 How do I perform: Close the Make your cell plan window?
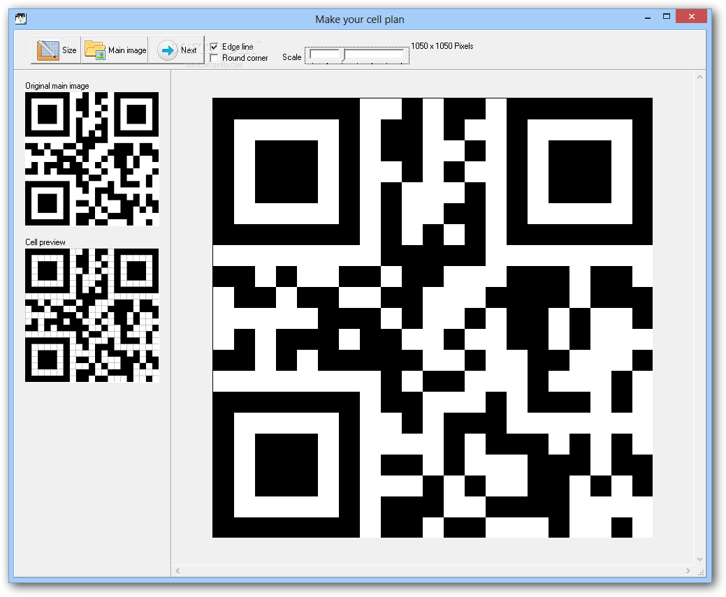tap(691, 17)
